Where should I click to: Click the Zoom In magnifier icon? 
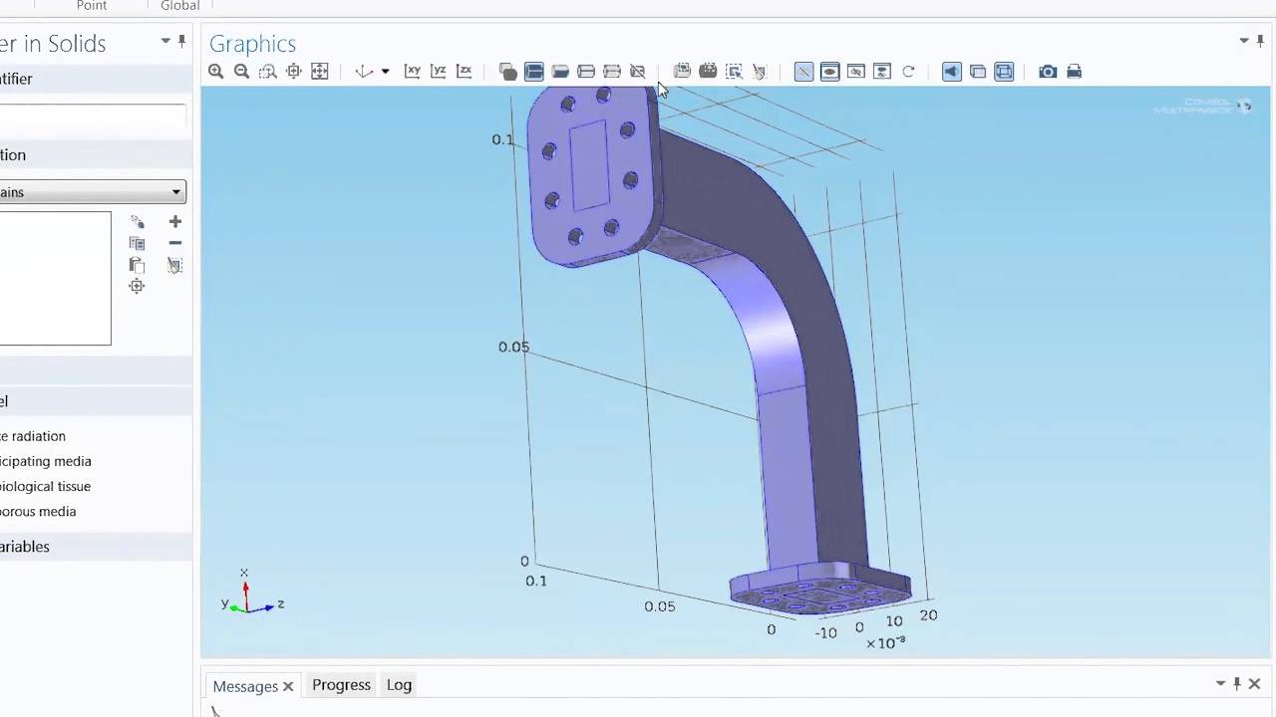[215, 71]
